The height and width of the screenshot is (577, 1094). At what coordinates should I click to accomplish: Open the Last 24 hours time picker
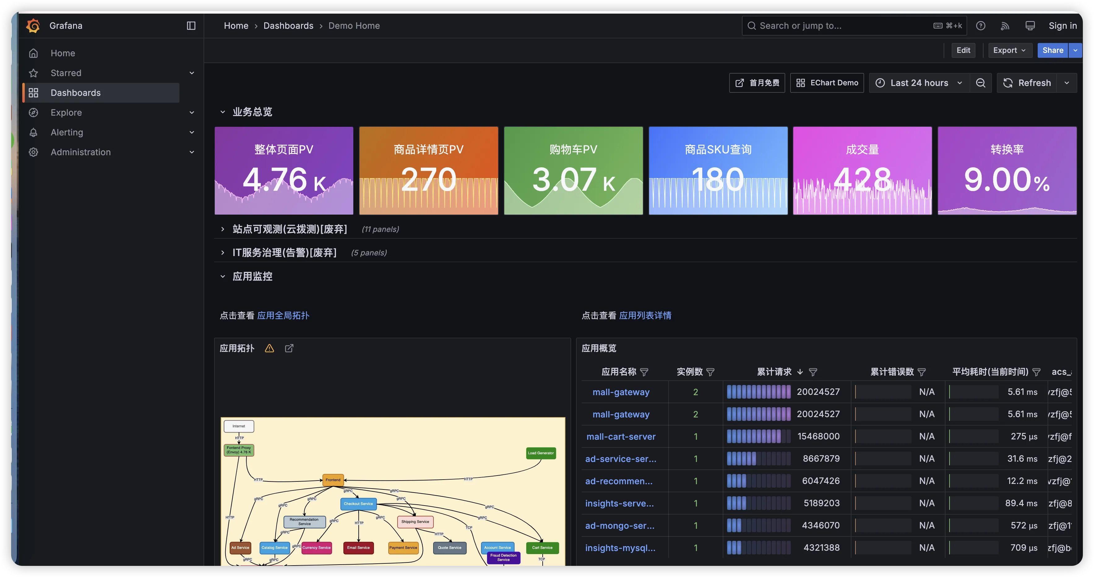(920, 83)
